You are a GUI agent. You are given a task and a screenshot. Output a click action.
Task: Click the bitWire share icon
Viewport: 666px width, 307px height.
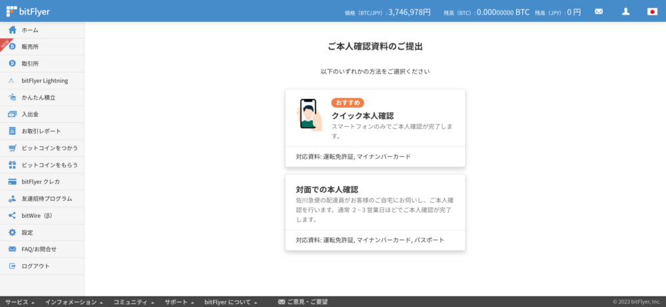point(12,215)
